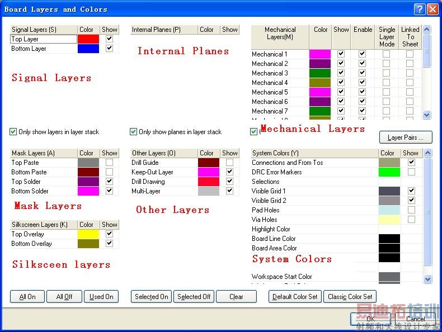
Task: Click Signal Layers (S) column header
Action: tap(44, 30)
